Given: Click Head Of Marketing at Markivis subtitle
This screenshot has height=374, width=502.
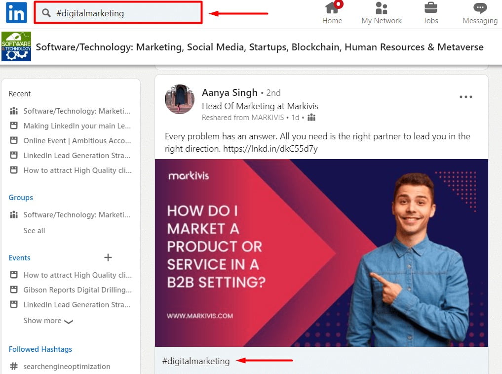Looking at the screenshot, I should pos(260,106).
